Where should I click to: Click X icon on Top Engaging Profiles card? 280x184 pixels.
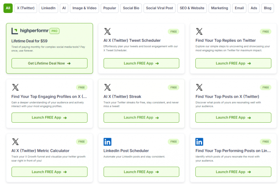15,87
